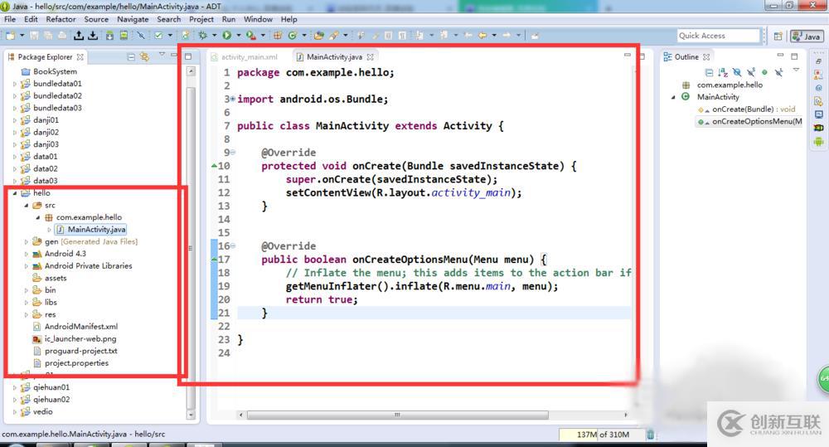Expand the bundledata01 project
Screen dimensions: 829x447
tap(15, 84)
